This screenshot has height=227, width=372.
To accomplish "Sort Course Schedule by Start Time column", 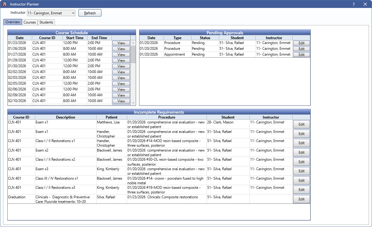I will tap(75, 38).
